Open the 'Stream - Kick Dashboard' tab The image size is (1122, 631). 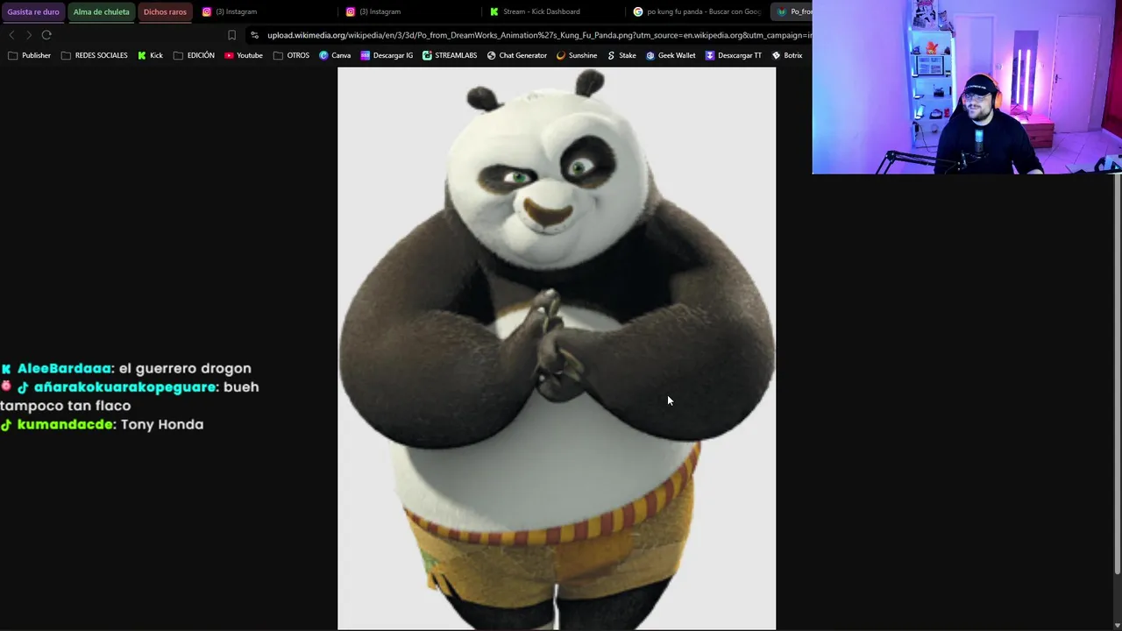(x=552, y=11)
